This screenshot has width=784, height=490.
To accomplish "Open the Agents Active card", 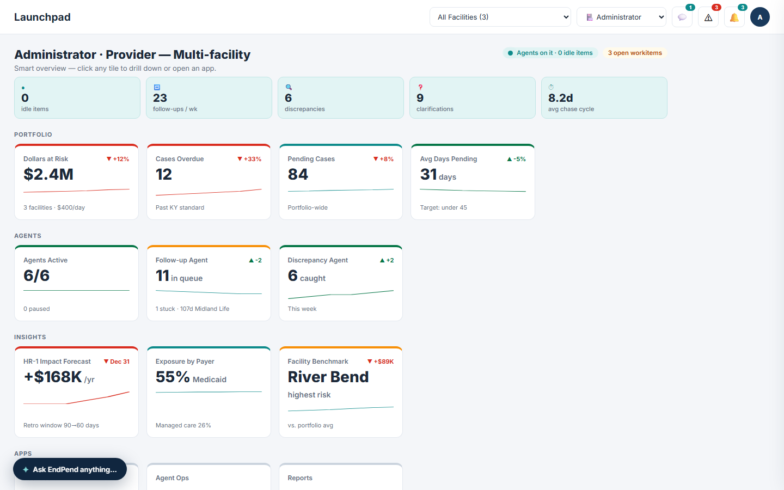I will 77,283.
